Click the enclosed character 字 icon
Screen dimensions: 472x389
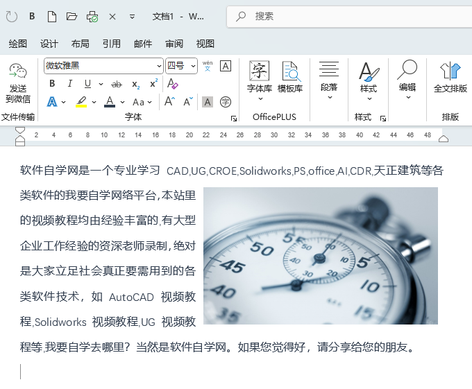[x=226, y=102]
